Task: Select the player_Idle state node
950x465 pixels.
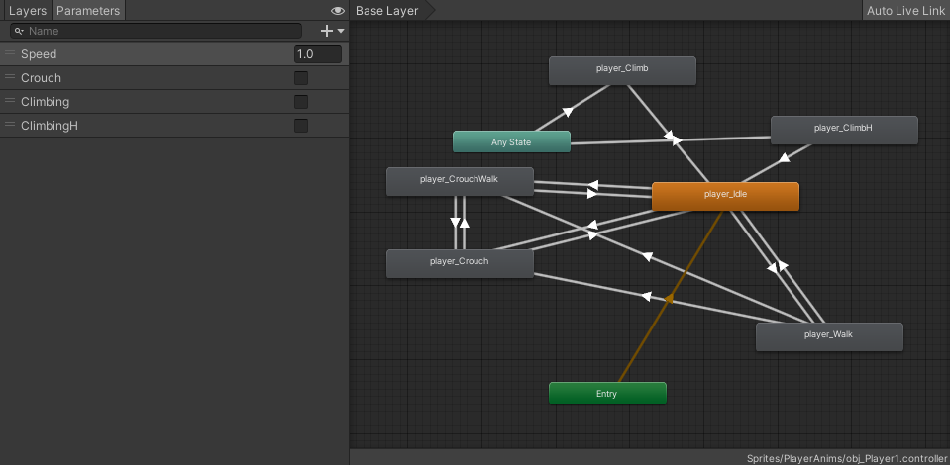Action: (725, 195)
